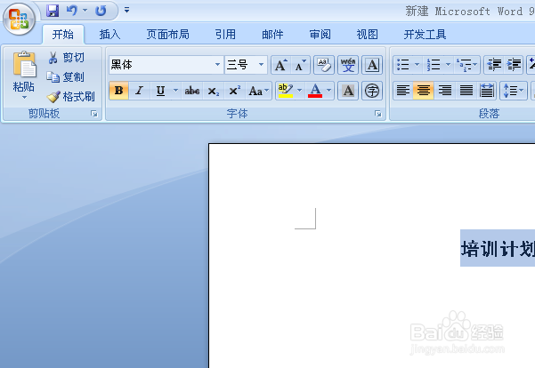Open the numbering library dropdown arrow
The image size is (535, 368).
click(448, 65)
